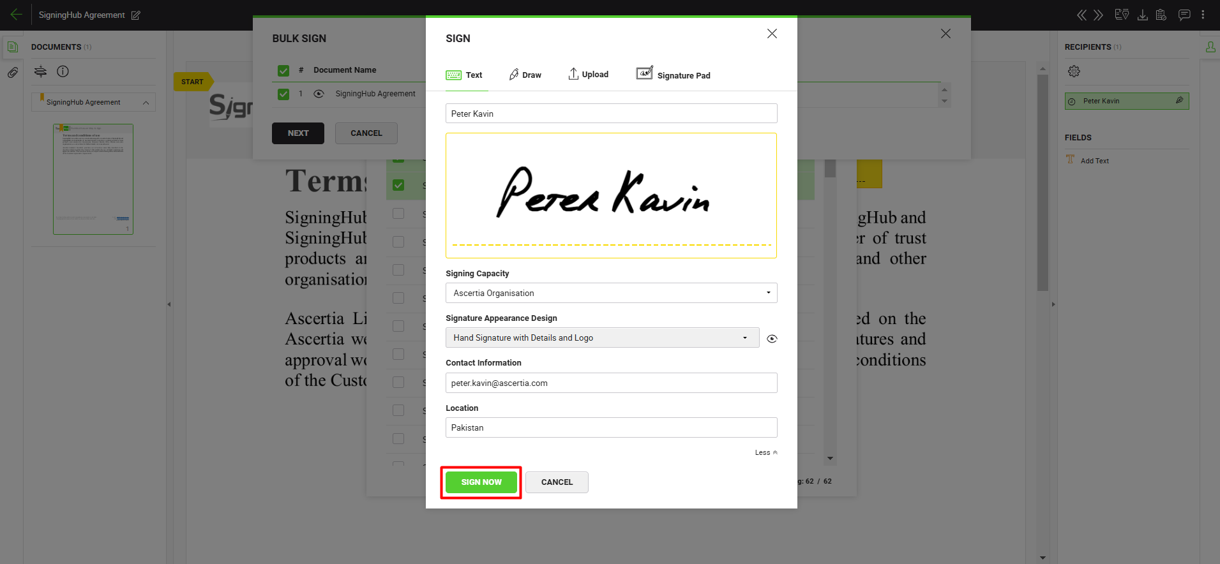Click the Location input field
The width and height of the screenshot is (1220, 564).
pos(611,427)
